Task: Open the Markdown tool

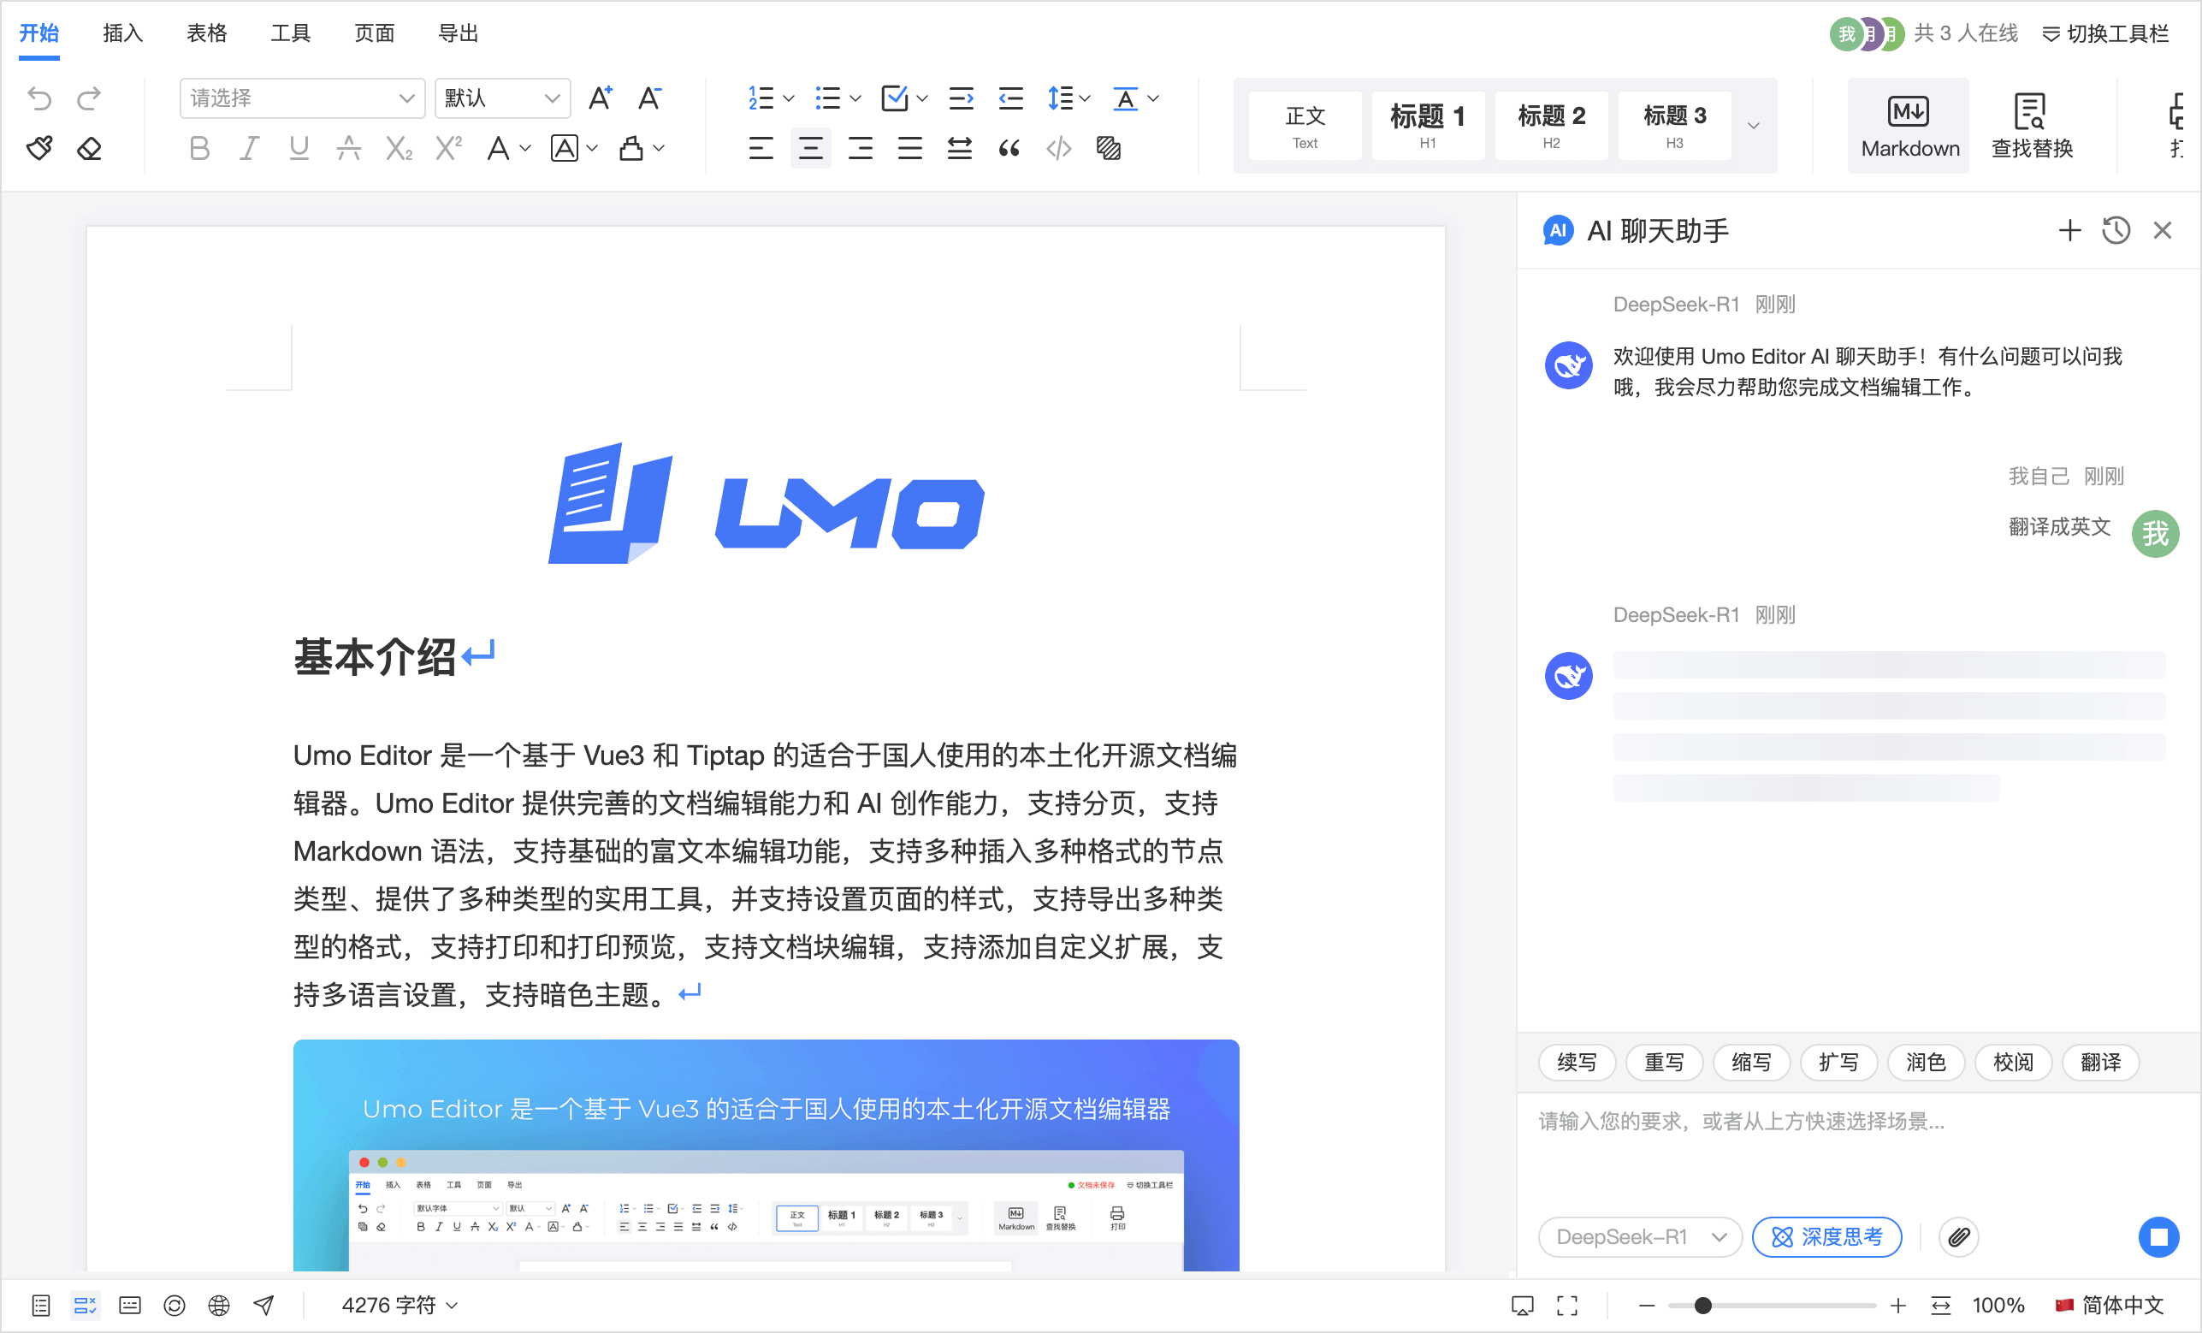Action: click(x=1909, y=125)
